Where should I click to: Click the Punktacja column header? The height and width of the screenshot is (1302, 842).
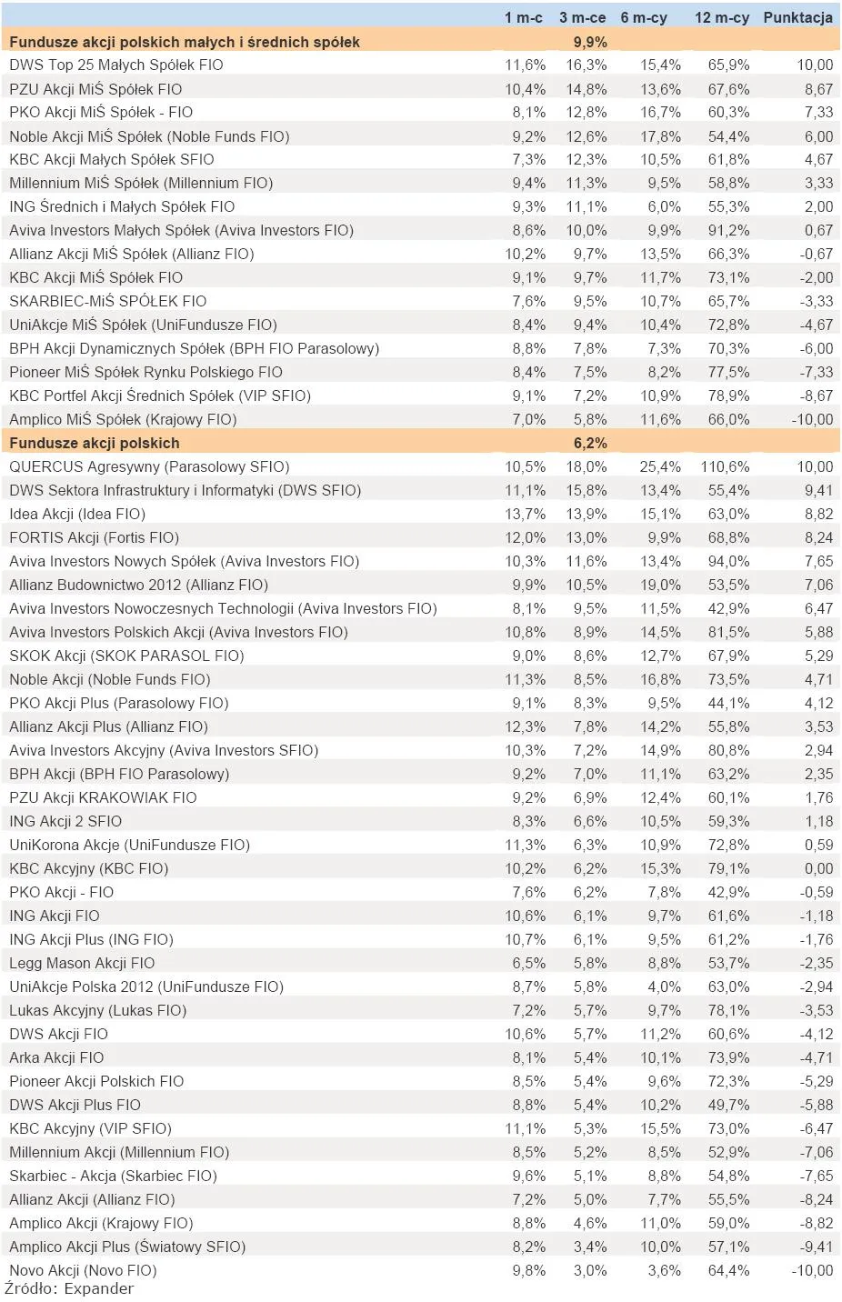797,17
